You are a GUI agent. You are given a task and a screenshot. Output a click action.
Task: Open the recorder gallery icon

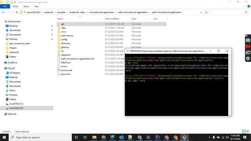248,52
